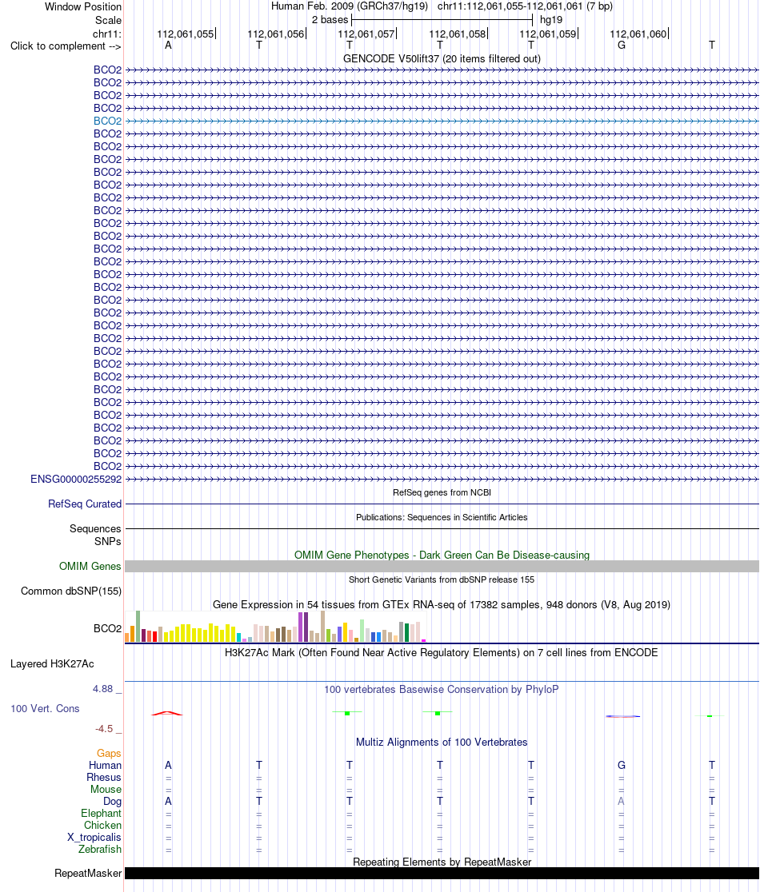760x892 pixels.
Task: Click base G in the Human alignment row
Action: [x=621, y=765]
